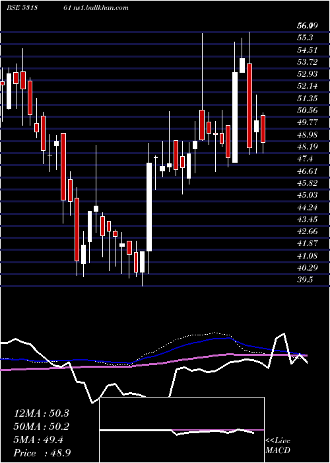Click the 43.45 price axis label

click(x=307, y=220)
